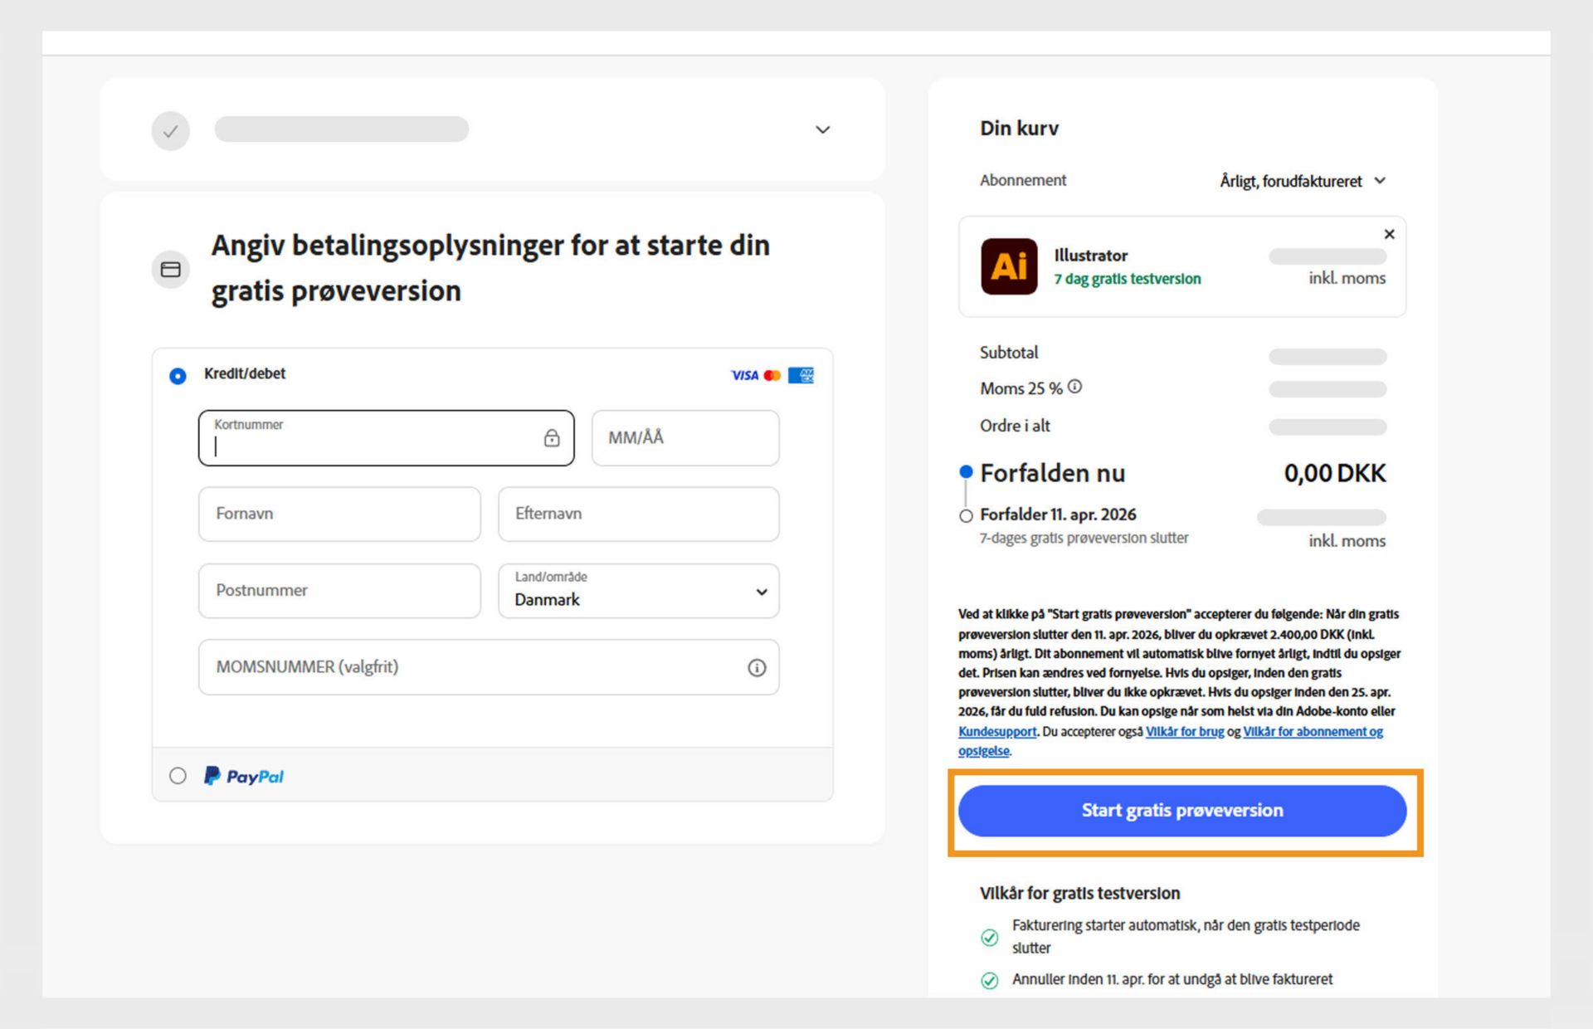Click the Visa card icon
Screen dimensions: 1593x1029
coord(743,375)
